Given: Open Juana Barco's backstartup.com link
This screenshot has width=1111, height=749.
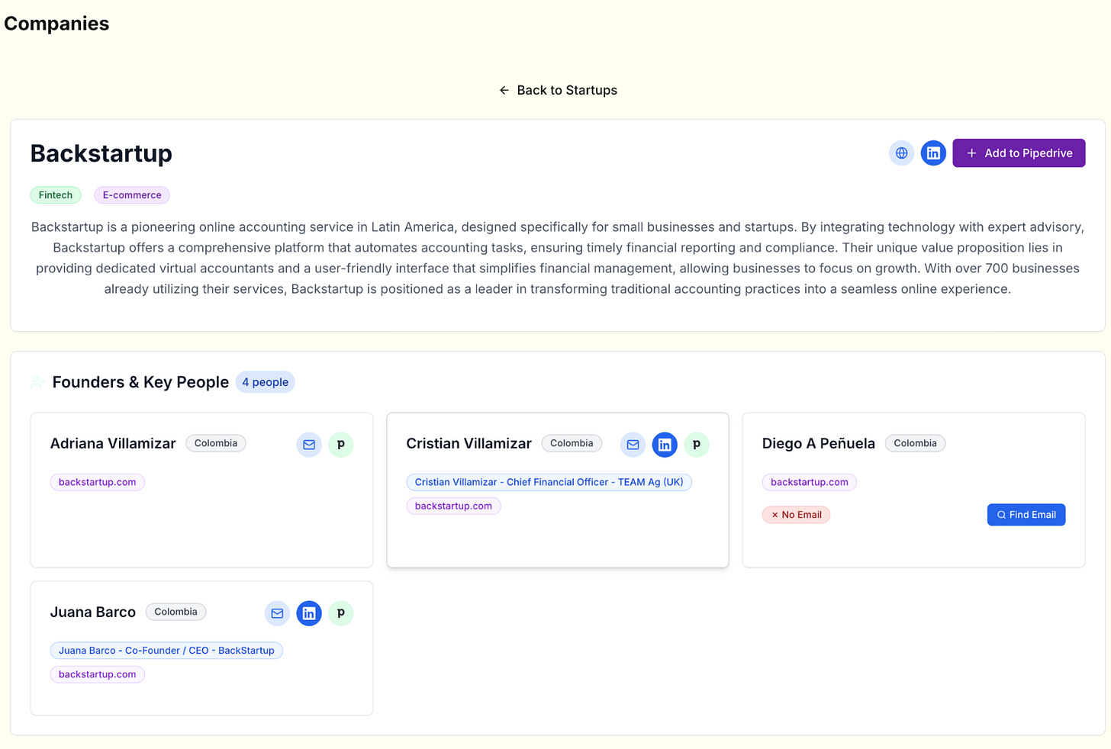Looking at the screenshot, I should 98,674.
